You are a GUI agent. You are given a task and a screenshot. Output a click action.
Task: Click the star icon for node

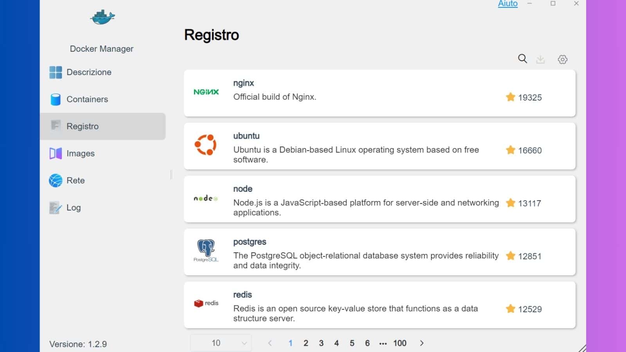(x=511, y=203)
